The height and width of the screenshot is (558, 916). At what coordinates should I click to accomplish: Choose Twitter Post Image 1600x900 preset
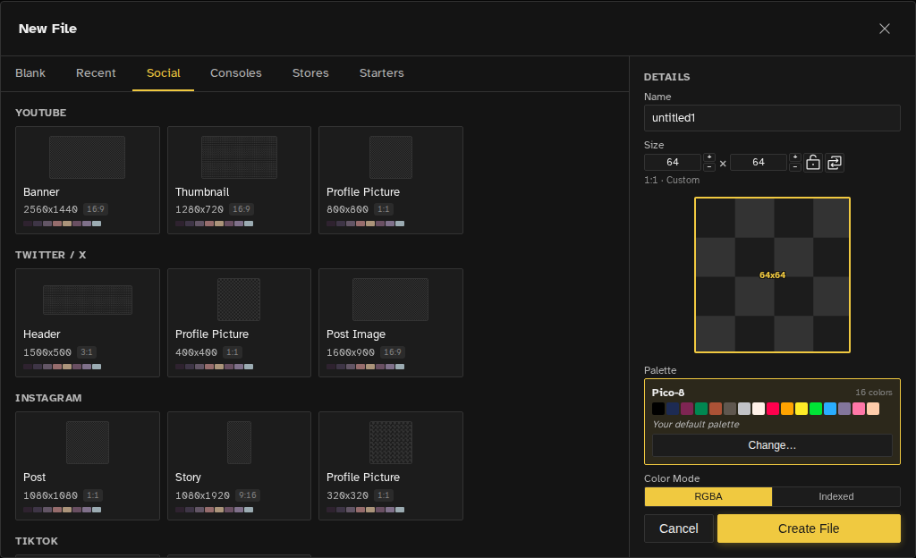391,323
